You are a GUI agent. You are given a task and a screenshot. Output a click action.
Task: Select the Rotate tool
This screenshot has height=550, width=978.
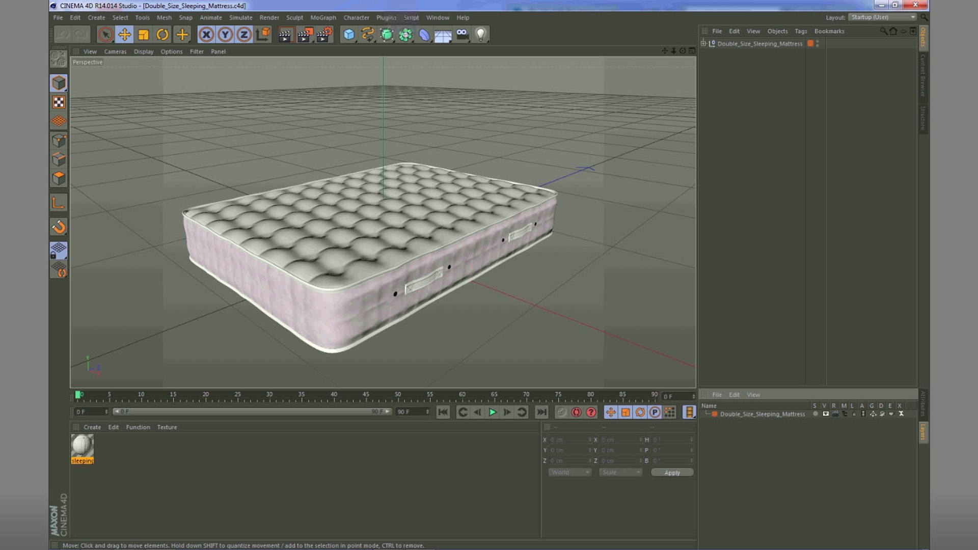click(162, 35)
